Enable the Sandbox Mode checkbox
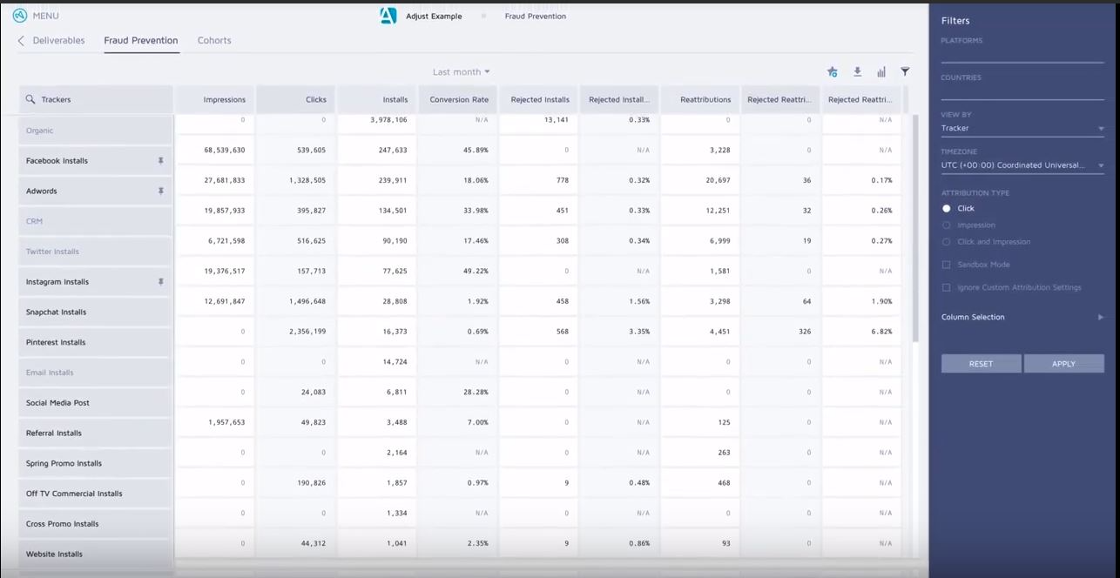The image size is (1120, 578). tap(947, 265)
